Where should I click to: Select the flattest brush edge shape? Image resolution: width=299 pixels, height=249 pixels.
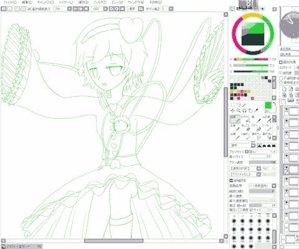[x=274, y=146]
